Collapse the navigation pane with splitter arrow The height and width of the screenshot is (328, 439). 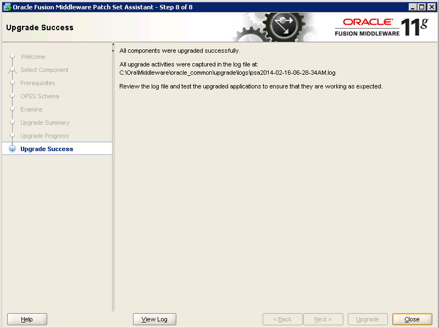click(x=113, y=44)
